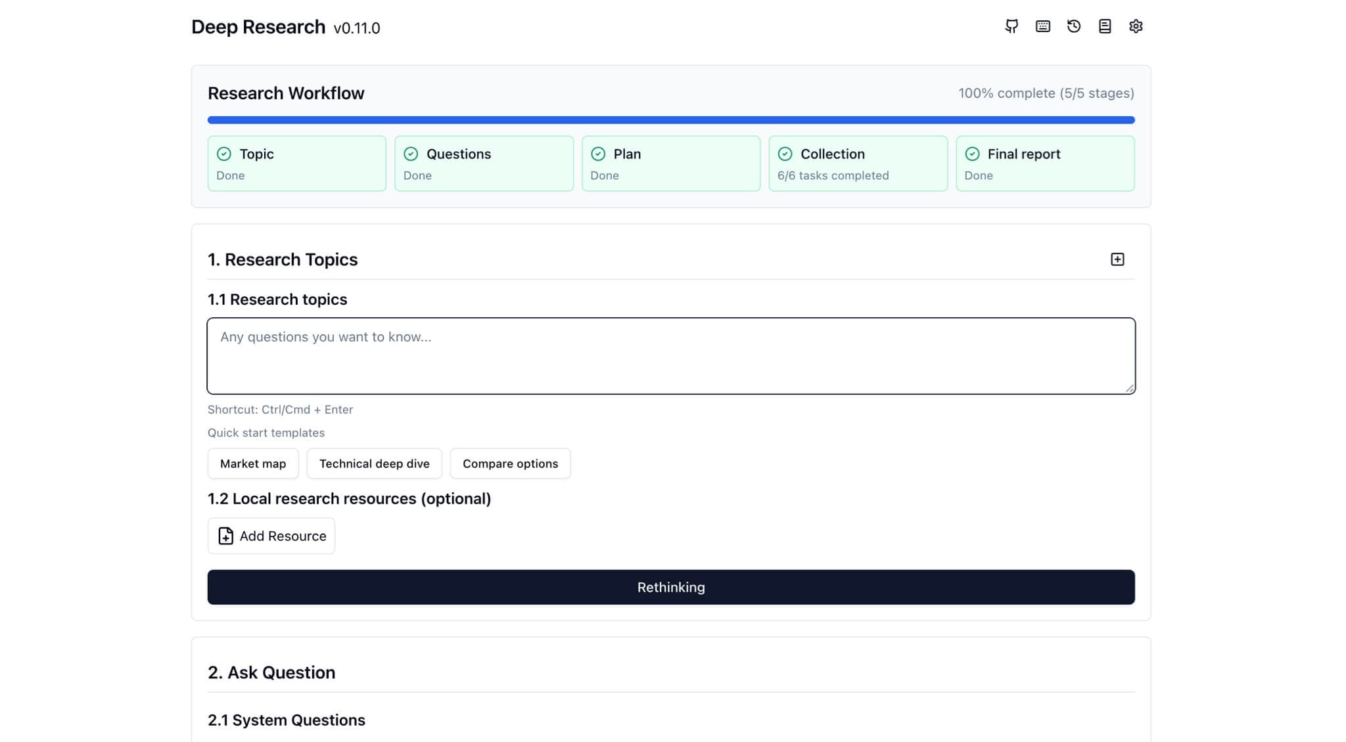This screenshot has height=742, width=1346.
Task: Click the blue workflow progress bar
Action: click(x=670, y=120)
